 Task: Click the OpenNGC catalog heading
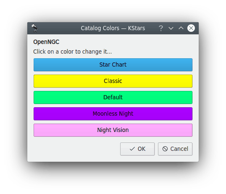pos(46,42)
